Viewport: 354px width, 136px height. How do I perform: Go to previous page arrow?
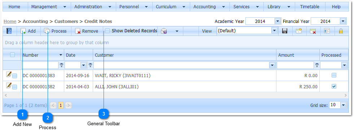coord(53,105)
